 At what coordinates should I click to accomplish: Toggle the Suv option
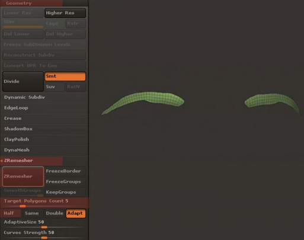[55, 87]
